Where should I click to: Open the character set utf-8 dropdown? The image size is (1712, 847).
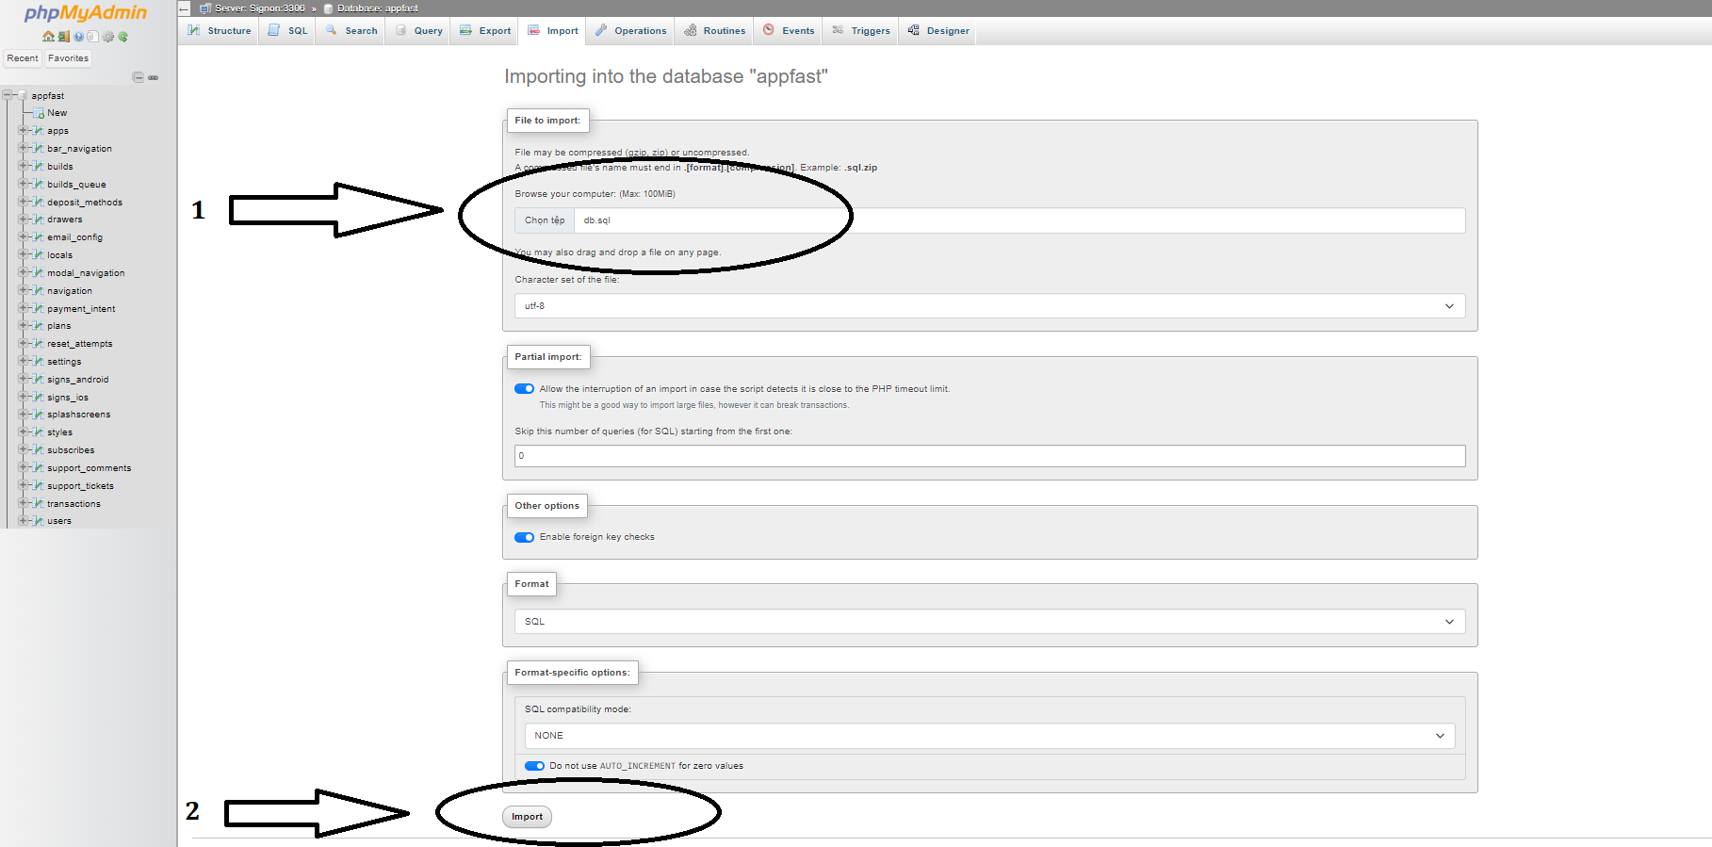[x=989, y=306]
